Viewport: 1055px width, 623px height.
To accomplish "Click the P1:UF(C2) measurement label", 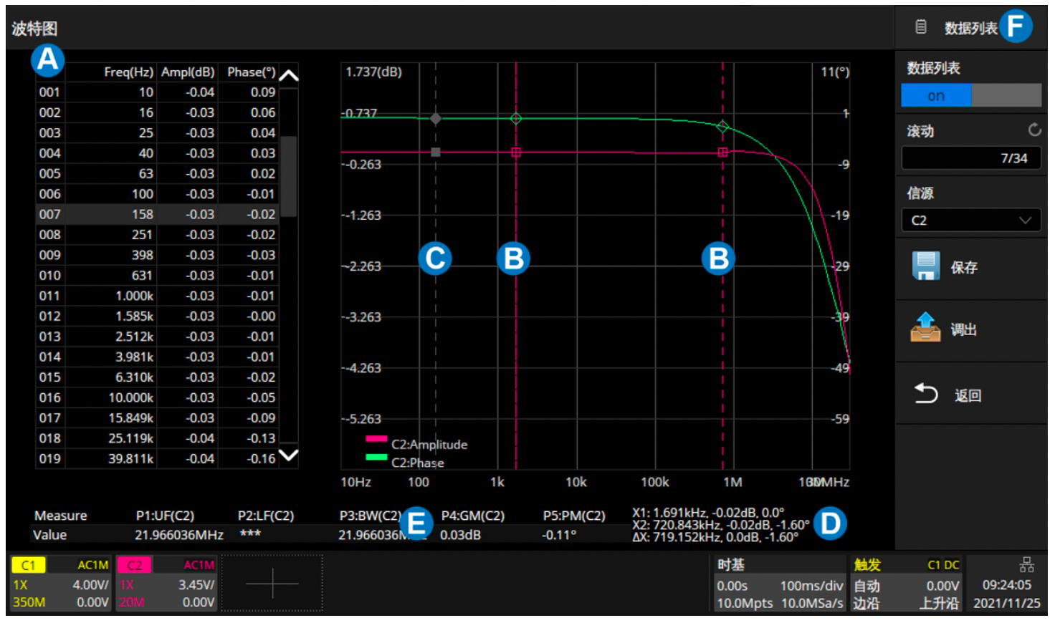I will point(165,516).
